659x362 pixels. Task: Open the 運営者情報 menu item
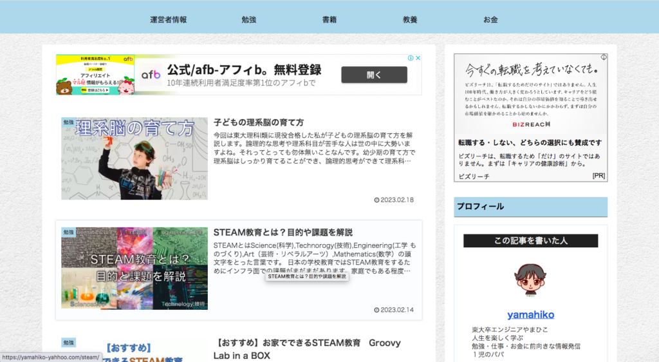click(168, 19)
